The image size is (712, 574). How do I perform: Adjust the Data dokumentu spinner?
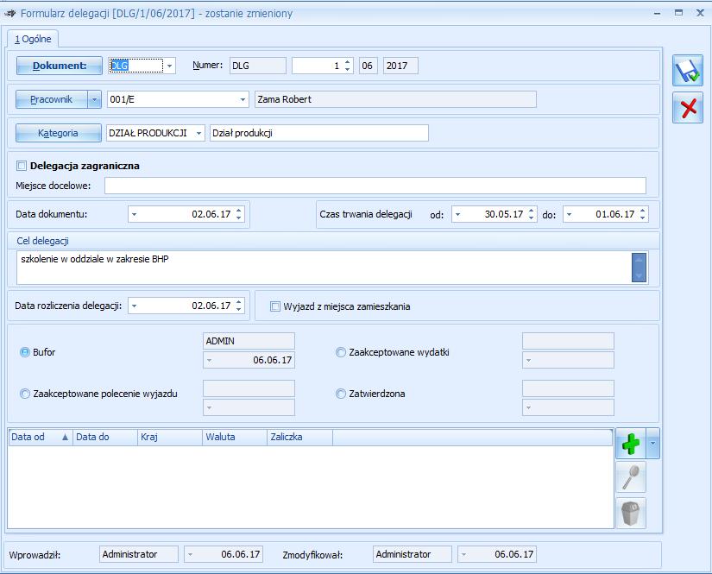(239, 214)
